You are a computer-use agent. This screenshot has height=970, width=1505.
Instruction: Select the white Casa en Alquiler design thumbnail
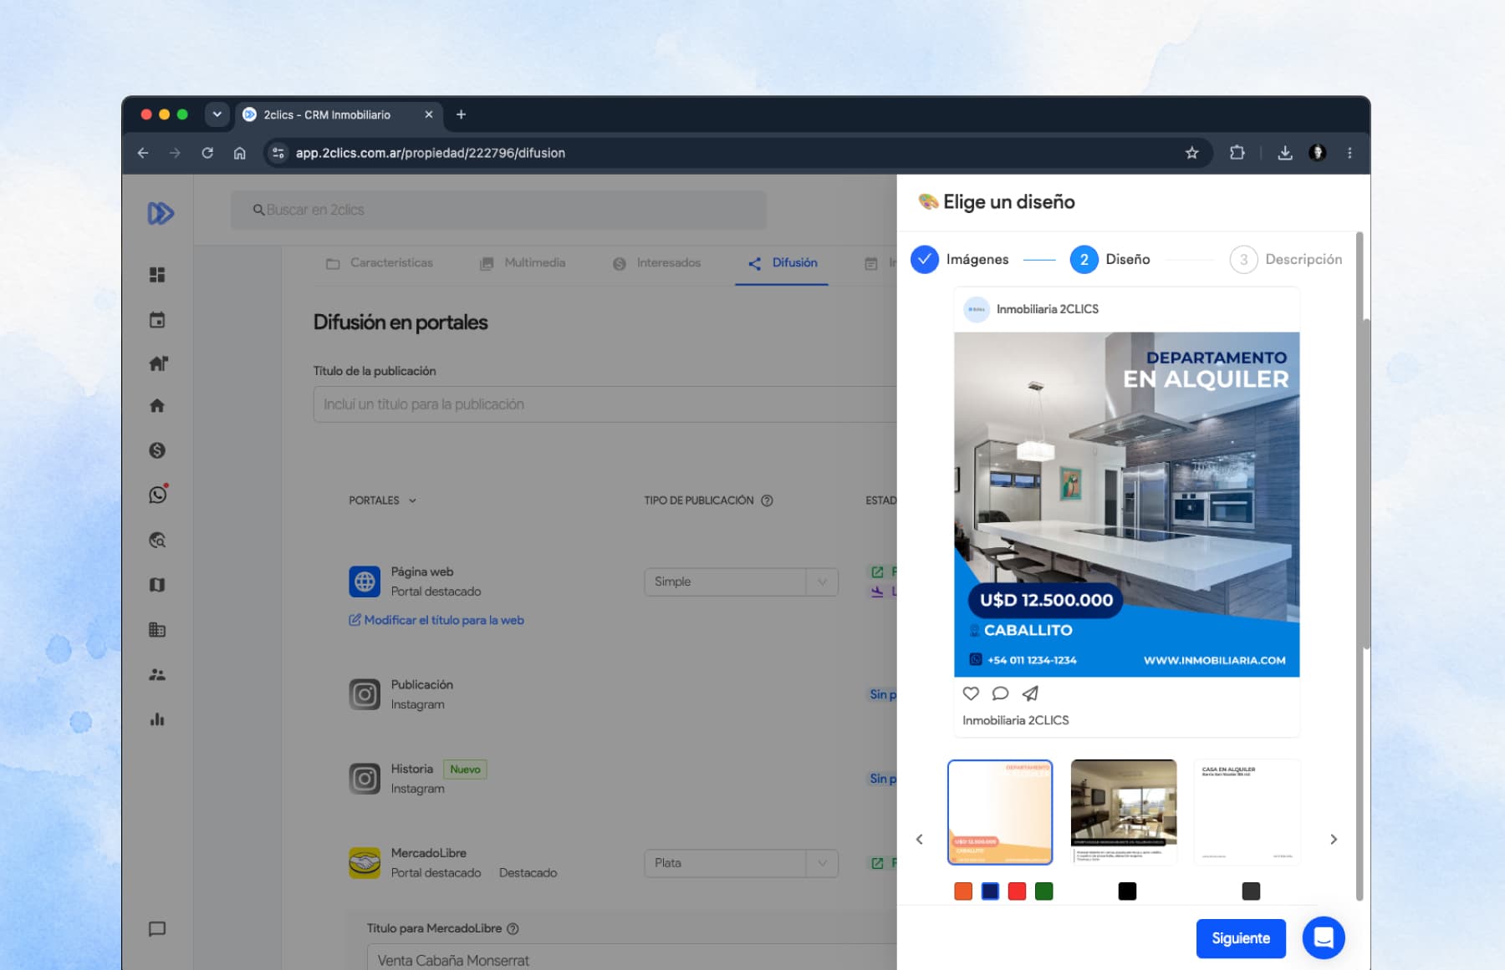point(1247,811)
